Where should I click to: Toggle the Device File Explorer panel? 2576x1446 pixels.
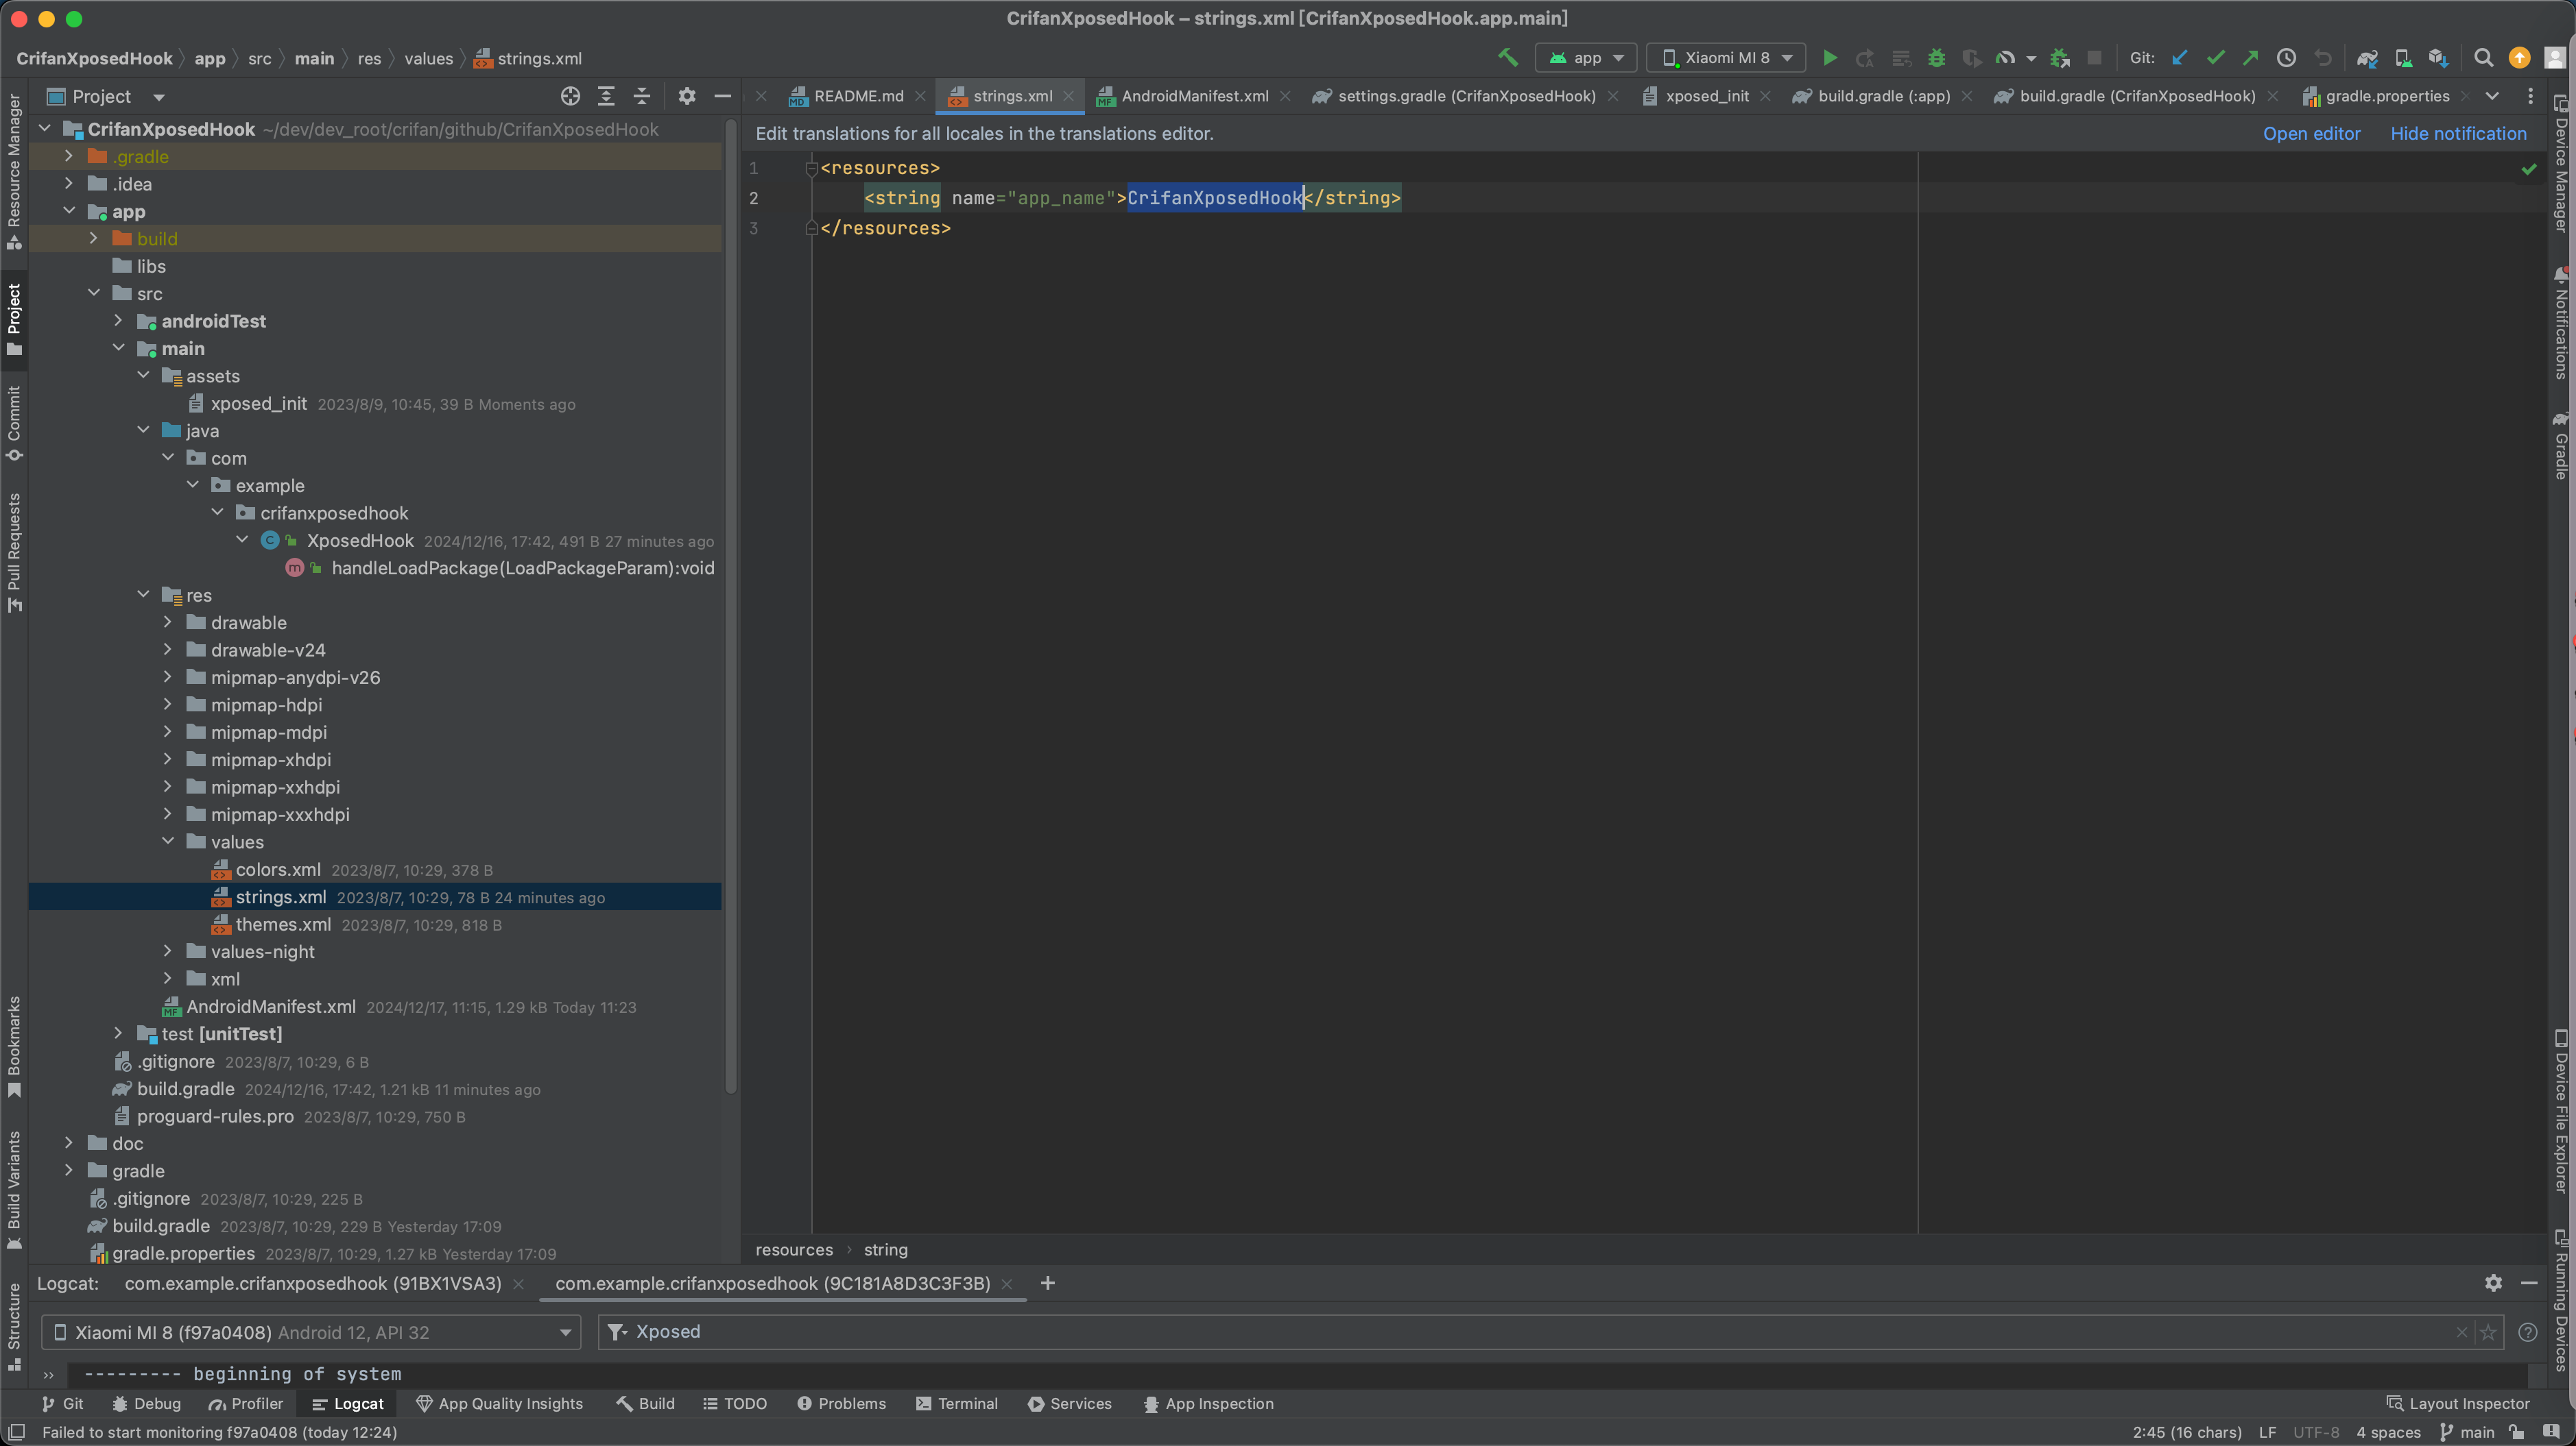[2561, 1110]
